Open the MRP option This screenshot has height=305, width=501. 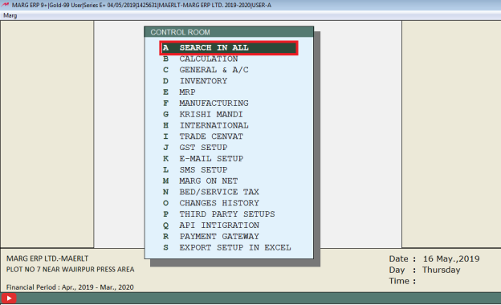click(x=187, y=92)
